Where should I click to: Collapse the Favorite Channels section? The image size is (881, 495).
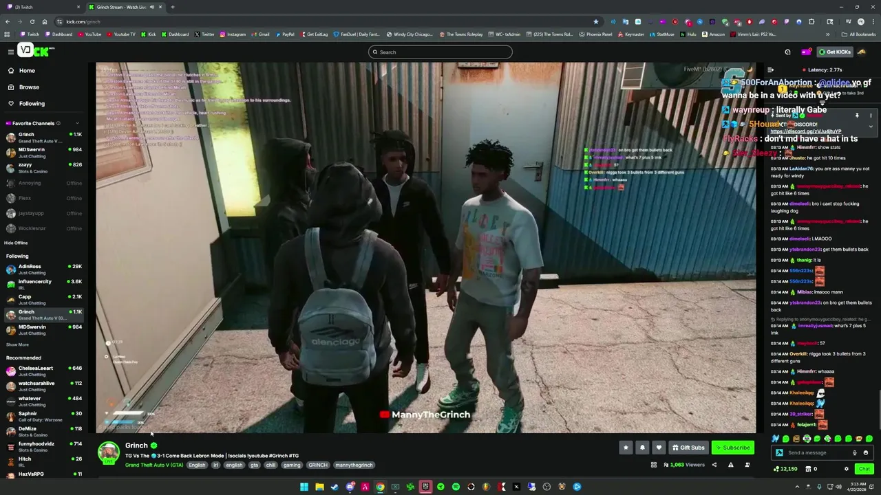click(x=76, y=123)
